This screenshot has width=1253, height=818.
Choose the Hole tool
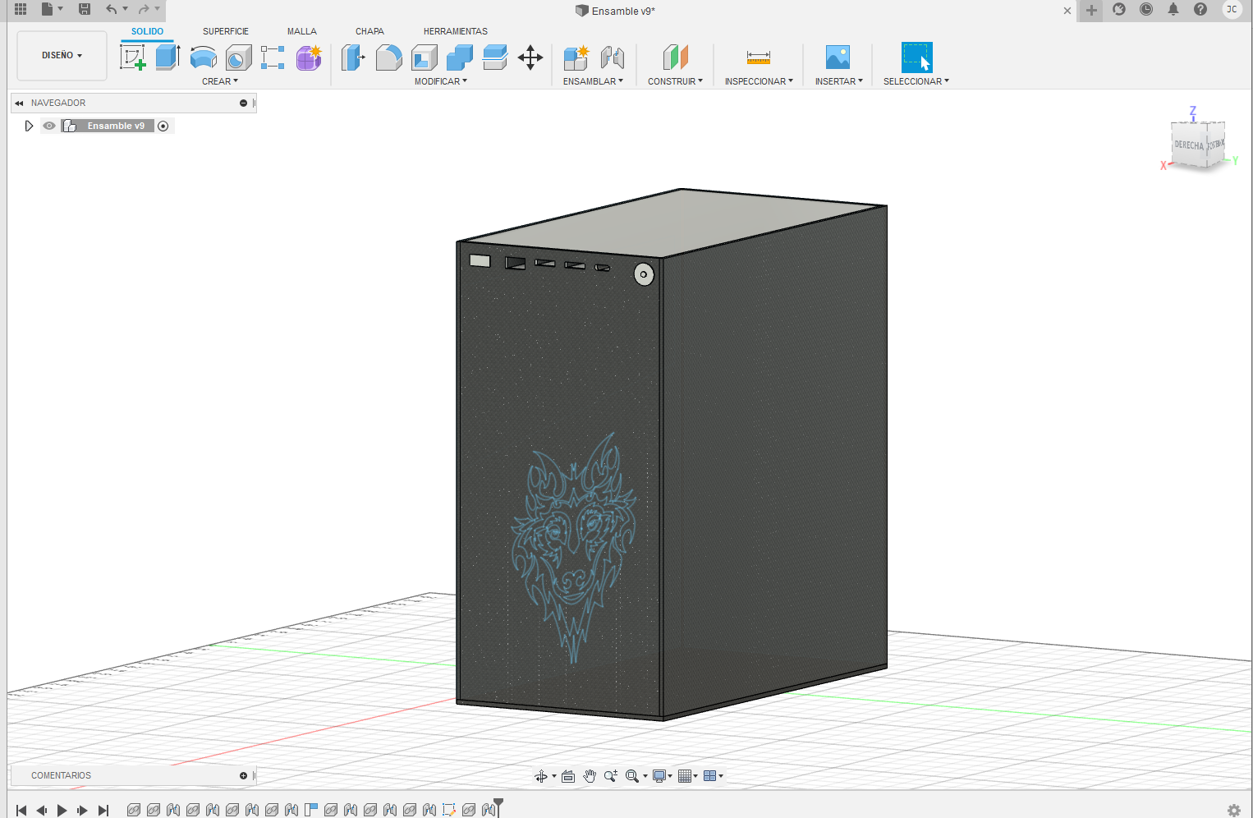238,57
